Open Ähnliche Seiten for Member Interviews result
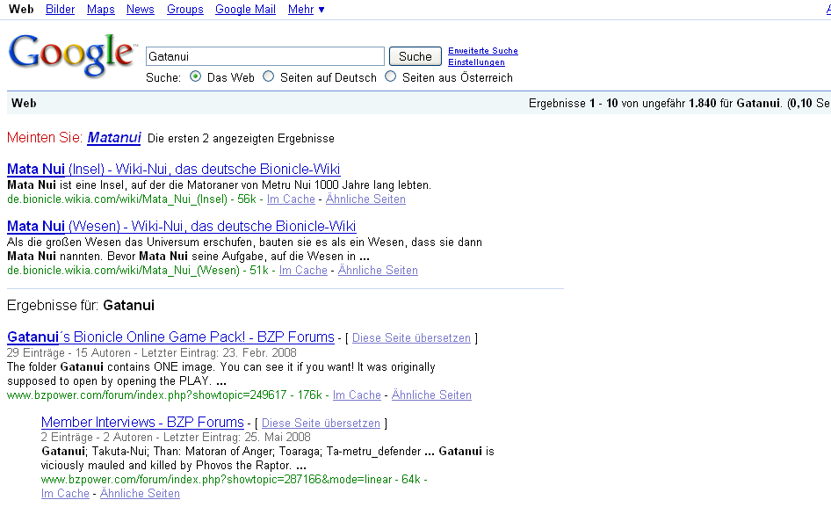 tap(140, 494)
